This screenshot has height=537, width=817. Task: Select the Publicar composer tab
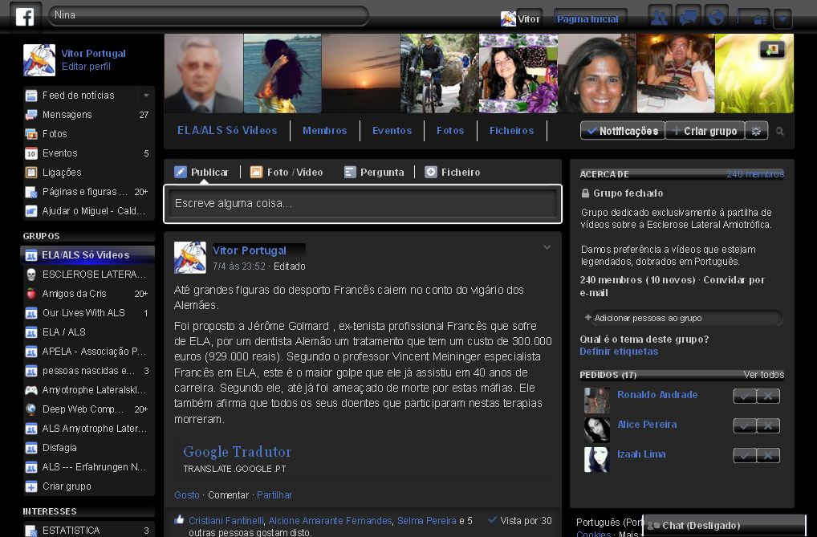(x=201, y=173)
